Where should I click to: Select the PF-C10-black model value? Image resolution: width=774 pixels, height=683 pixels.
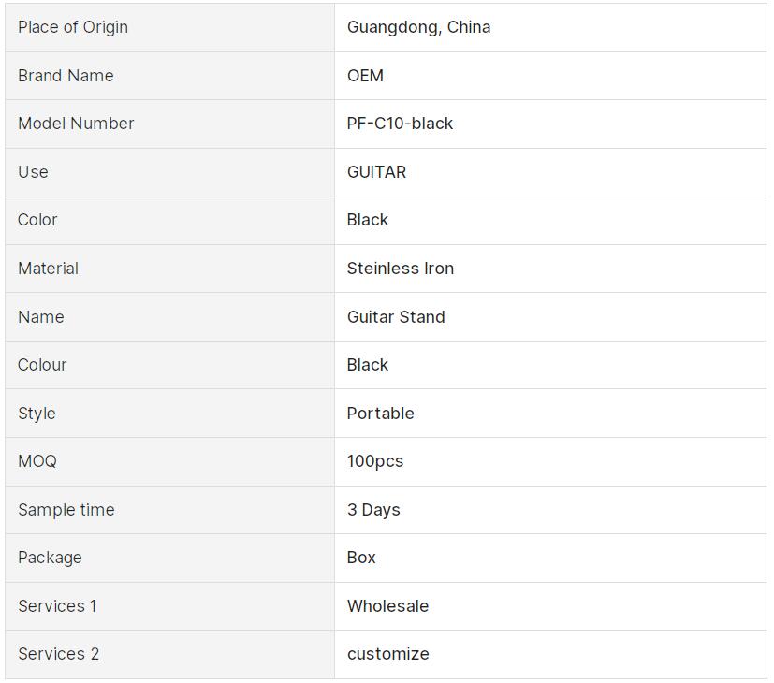pos(400,124)
